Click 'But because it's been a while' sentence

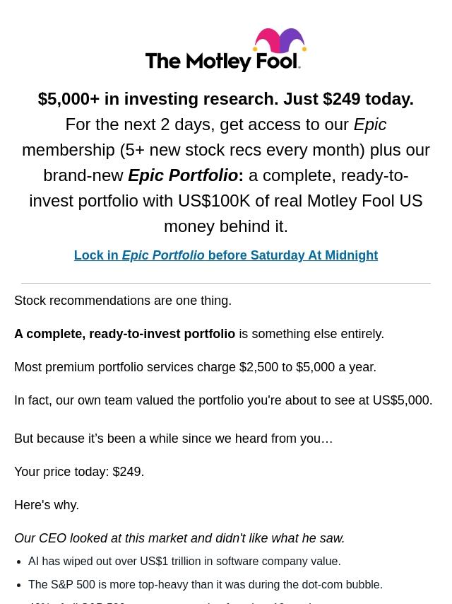click(173, 439)
